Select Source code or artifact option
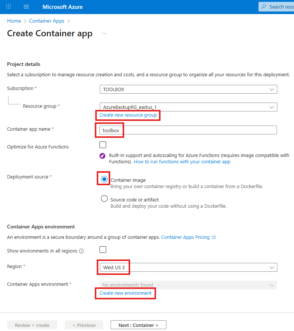Screen dimensions: 294x331 pos(104,199)
